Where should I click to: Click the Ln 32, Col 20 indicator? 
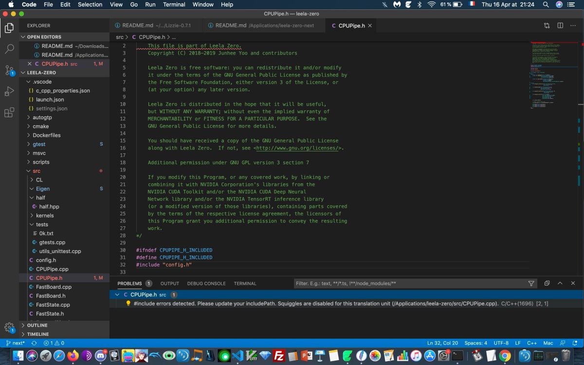[443, 343]
